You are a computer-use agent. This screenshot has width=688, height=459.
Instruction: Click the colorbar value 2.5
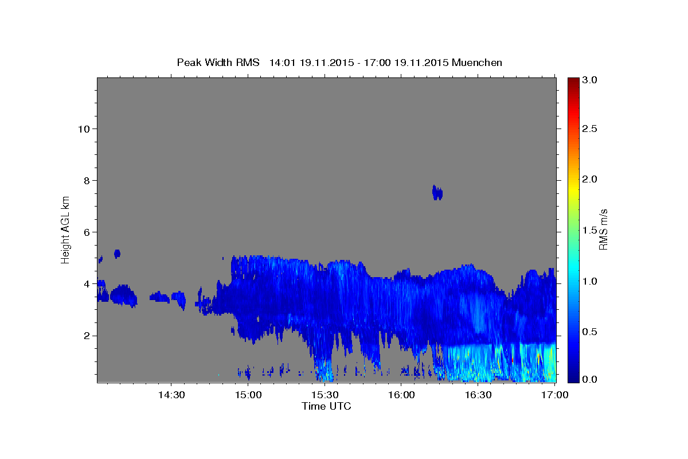(591, 129)
